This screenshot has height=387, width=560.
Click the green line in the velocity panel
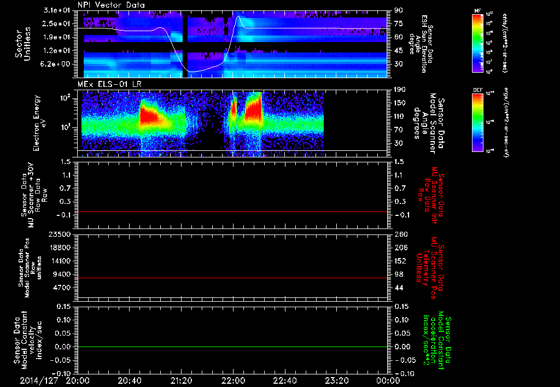(232, 347)
